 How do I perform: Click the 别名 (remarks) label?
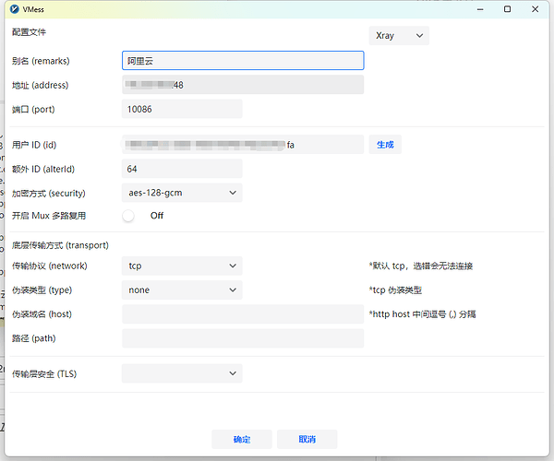coord(41,61)
